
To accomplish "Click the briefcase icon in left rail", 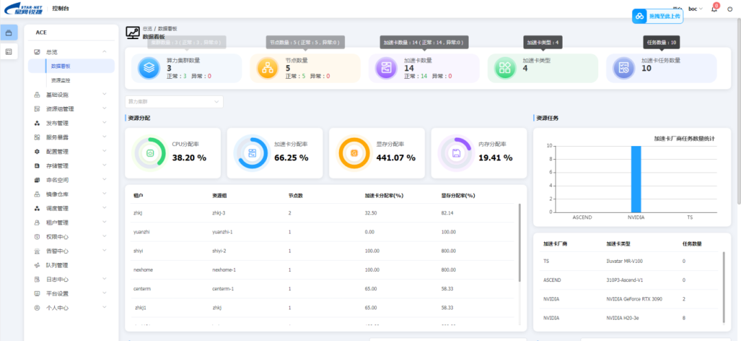I will (9, 33).
